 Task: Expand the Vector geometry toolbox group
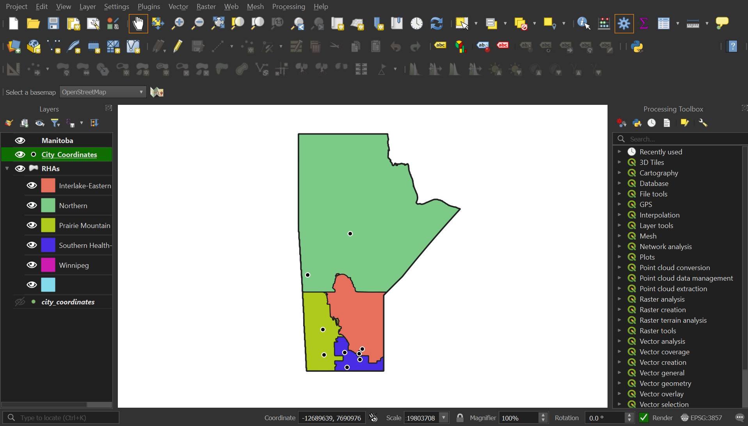[619, 383]
